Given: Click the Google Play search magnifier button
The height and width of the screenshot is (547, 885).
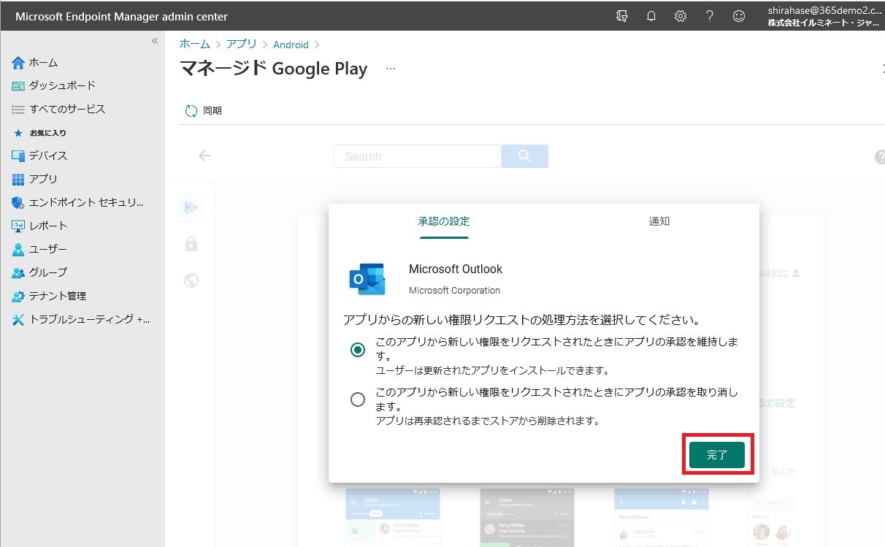Looking at the screenshot, I should 524,156.
